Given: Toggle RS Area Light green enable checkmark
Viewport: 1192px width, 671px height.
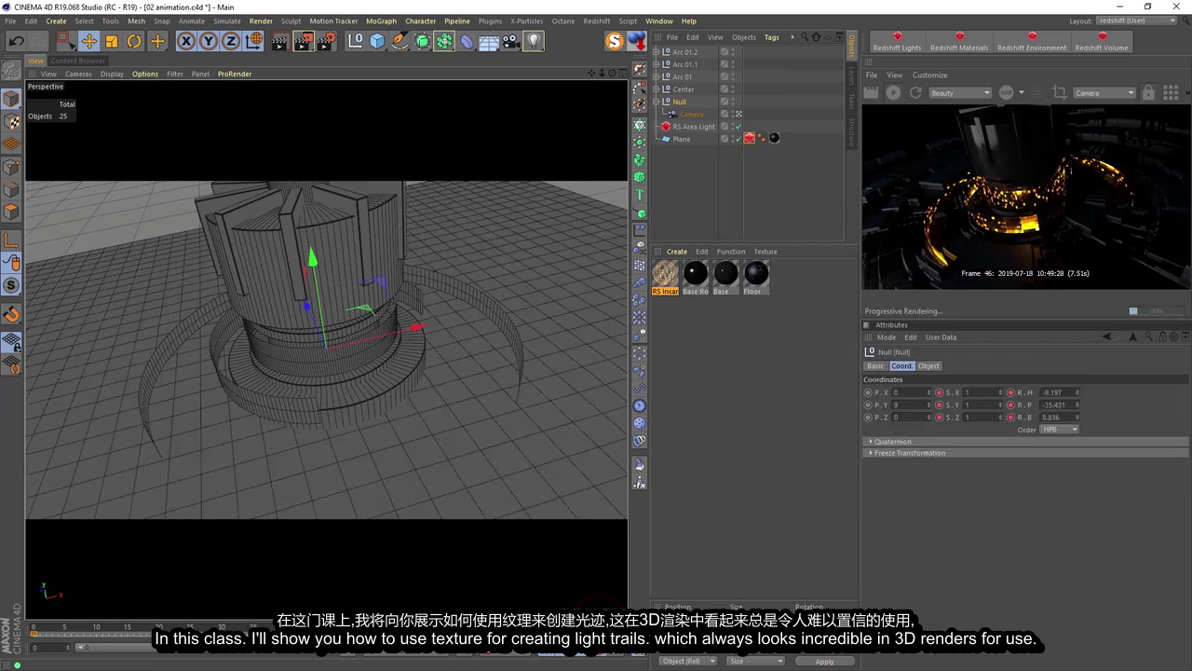Looking at the screenshot, I should click(x=738, y=127).
